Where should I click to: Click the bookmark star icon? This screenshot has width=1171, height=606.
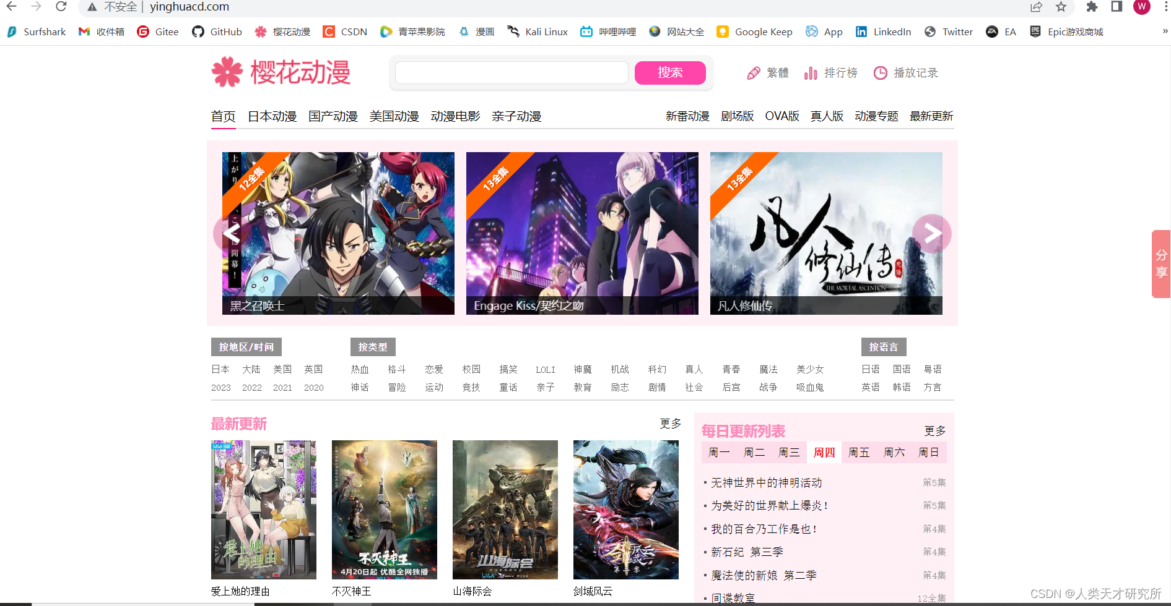(1061, 7)
